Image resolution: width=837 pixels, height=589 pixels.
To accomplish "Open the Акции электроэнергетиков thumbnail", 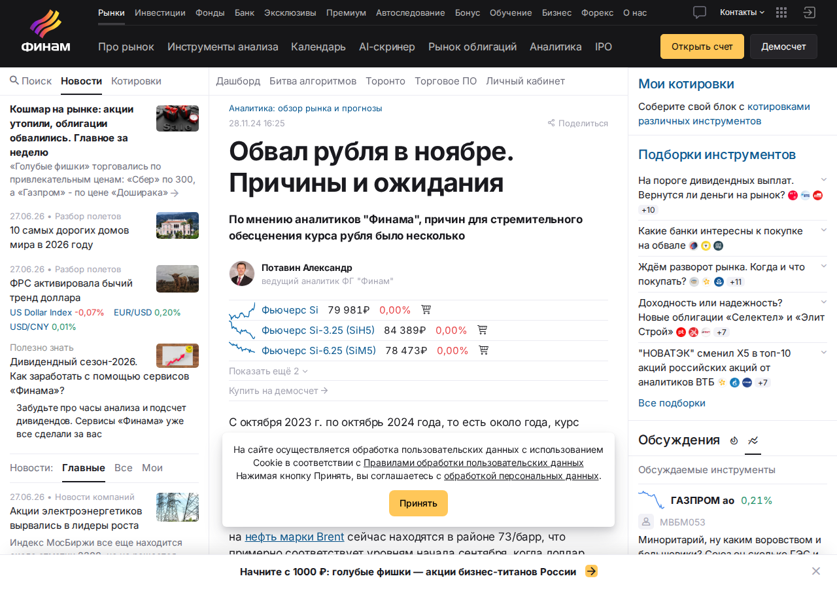I will pyautogui.click(x=177, y=507).
